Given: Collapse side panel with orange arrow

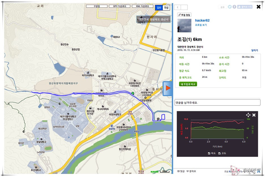Looking at the screenshot, I should tap(168, 88).
